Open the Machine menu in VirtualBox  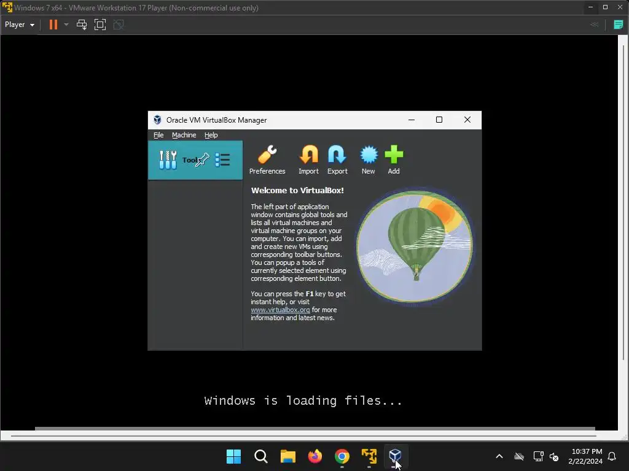click(184, 135)
